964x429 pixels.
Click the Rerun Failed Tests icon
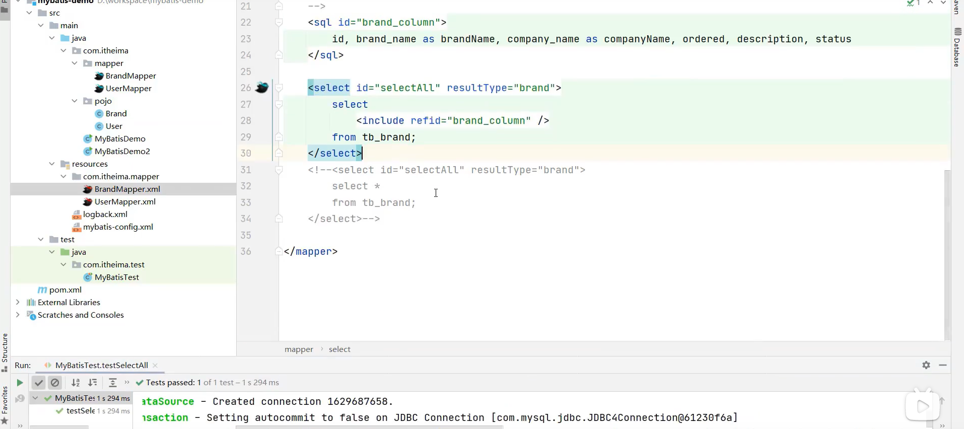click(20, 399)
